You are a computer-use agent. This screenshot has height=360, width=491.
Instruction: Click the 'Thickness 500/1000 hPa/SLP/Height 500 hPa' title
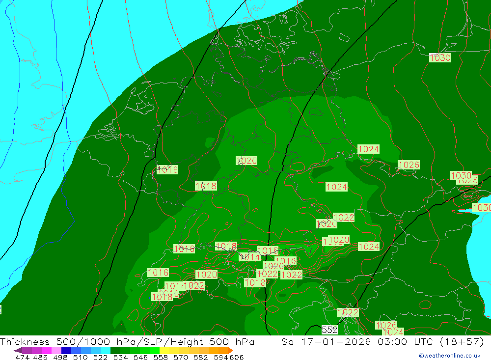(127, 341)
